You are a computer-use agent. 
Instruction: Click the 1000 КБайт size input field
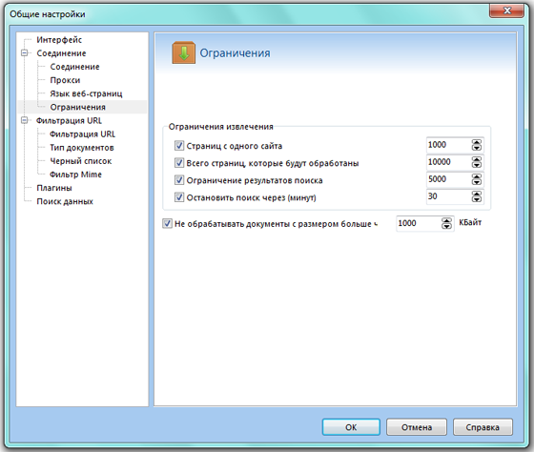tap(419, 223)
